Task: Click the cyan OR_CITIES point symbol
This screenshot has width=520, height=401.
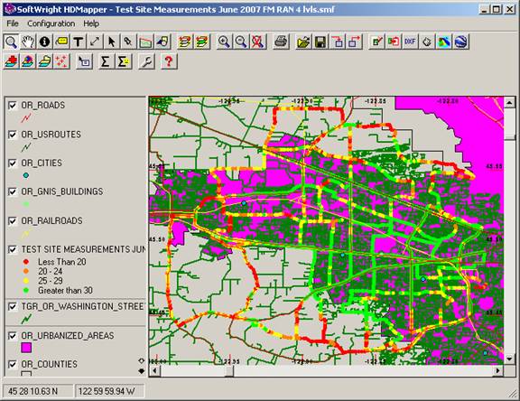Action: coord(26,175)
